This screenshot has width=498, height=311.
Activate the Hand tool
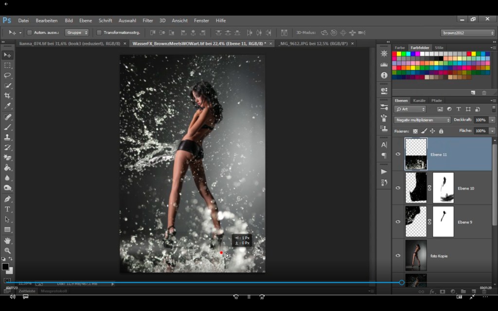click(x=7, y=241)
